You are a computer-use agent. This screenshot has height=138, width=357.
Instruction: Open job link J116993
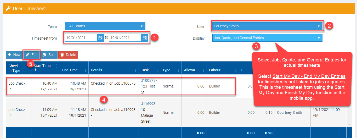pyautogui.click(x=148, y=104)
